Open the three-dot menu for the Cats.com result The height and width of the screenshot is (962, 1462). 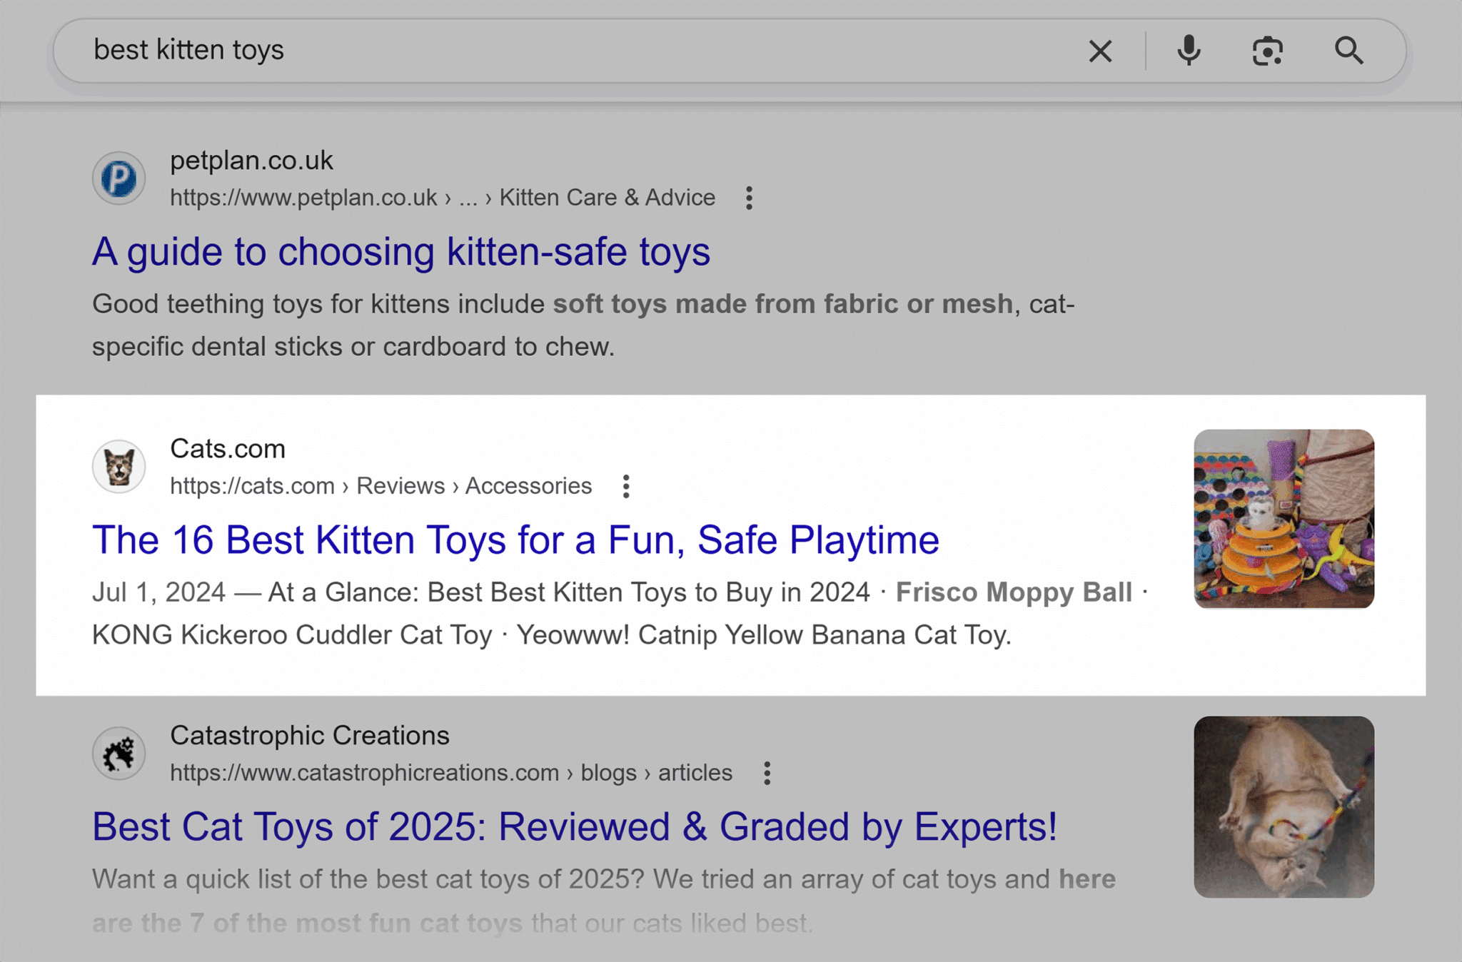point(625,486)
